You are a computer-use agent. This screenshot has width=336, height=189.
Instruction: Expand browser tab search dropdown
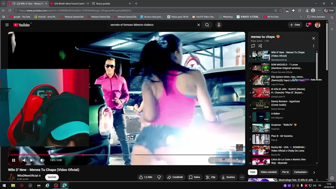pyautogui.click(x=3, y=4)
